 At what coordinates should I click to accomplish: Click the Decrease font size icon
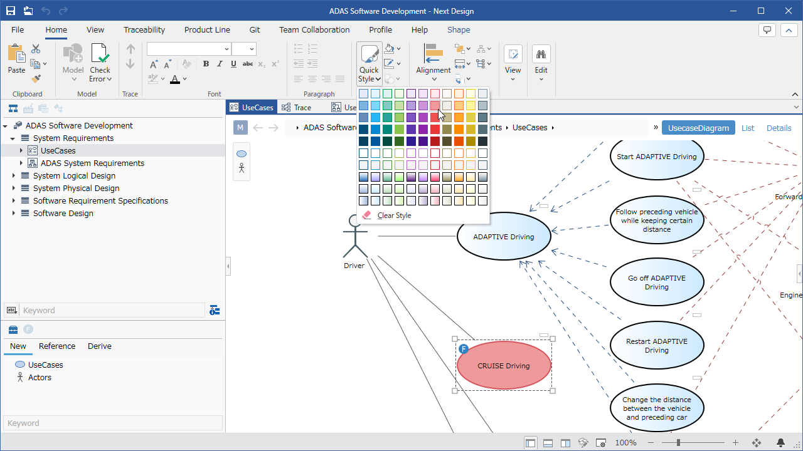pyautogui.click(x=168, y=64)
